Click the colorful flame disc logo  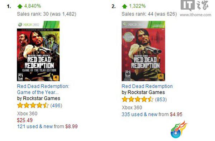coord(179,129)
